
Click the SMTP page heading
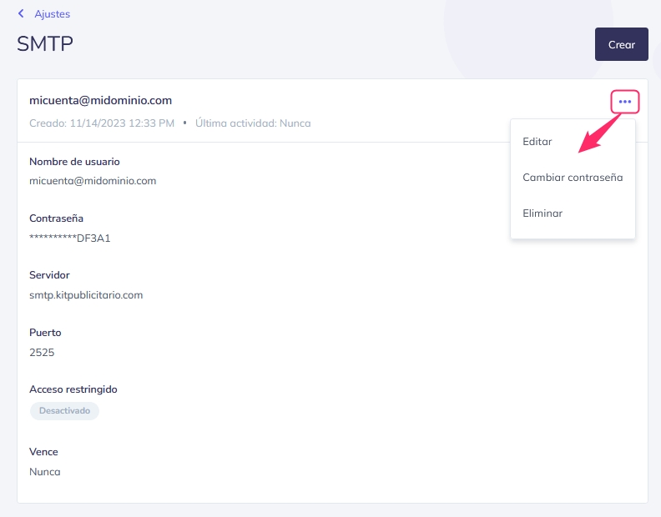tap(45, 44)
